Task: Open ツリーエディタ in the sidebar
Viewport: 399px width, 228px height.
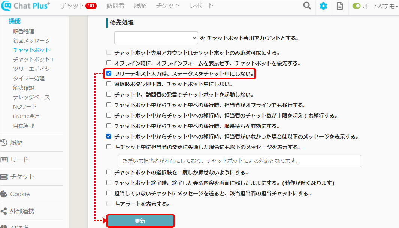Action: point(31,69)
